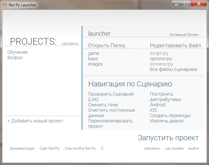This screenshot has height=165, width=209.
Task: Click Сменить тему
Action: [x=103, y=105]
